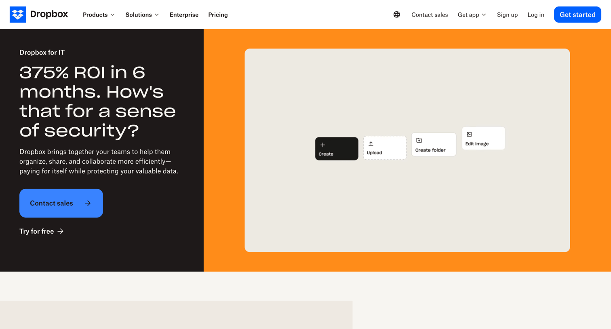
Task: Click the upload arrow icon
Action: (x=371, y=143)
